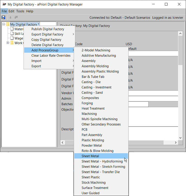186x196 pixels.
Task: Open the Edit menu
Action: click(x=11, y=11)
